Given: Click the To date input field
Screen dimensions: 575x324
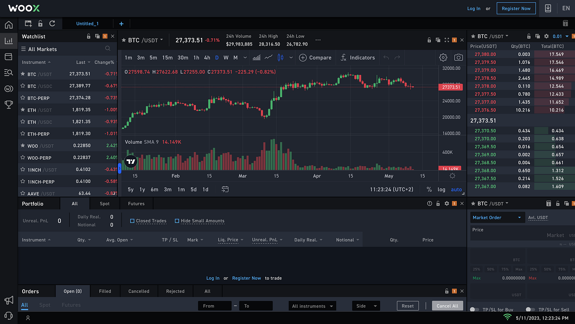Looking at the screenshot, I should pyautogui.click(x=256, y=306).
